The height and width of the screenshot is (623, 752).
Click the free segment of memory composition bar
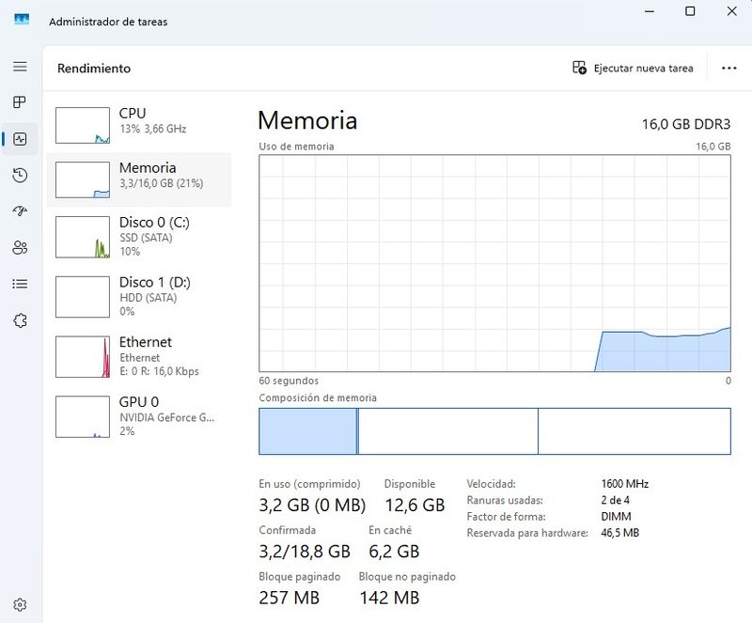click(x=634, y=431)
